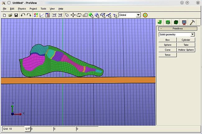This screenshot has width=202, height=134.
Task: Toggle the circular target icon beside Global
Action: (x=145, y=15)
